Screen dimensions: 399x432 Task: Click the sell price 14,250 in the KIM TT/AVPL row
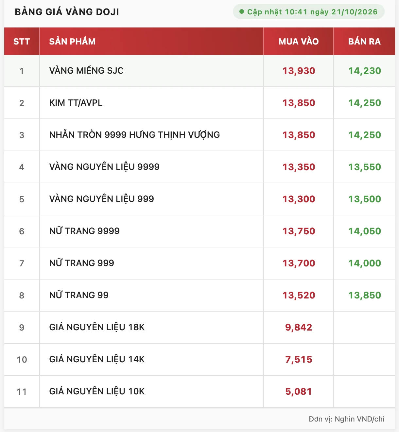(365, 103)
